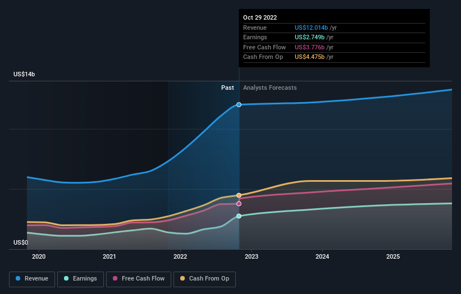
Task: Click the US$14b y-axis label
Action: [x=24, y=74]
